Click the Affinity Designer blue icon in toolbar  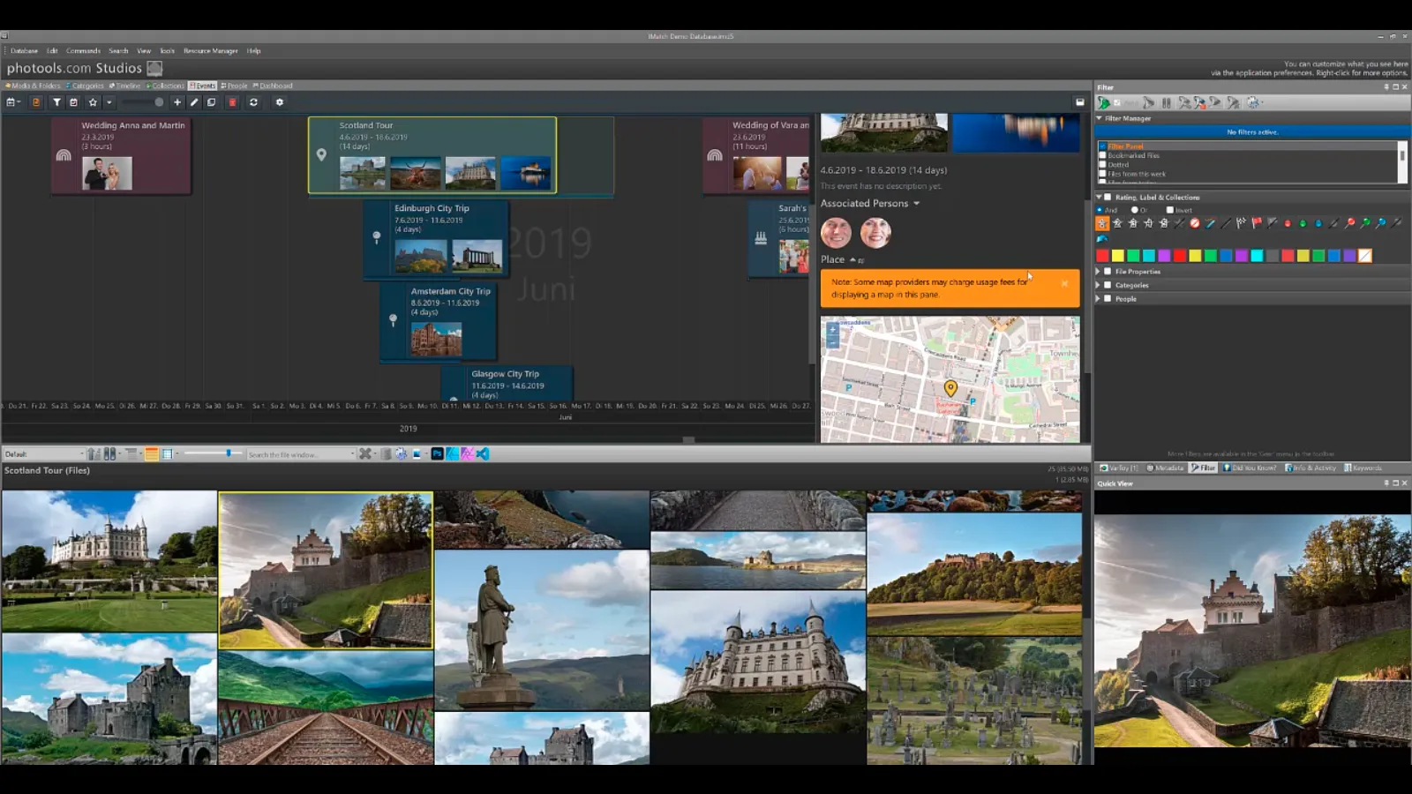pyautogui.click(x=453, y=453)
